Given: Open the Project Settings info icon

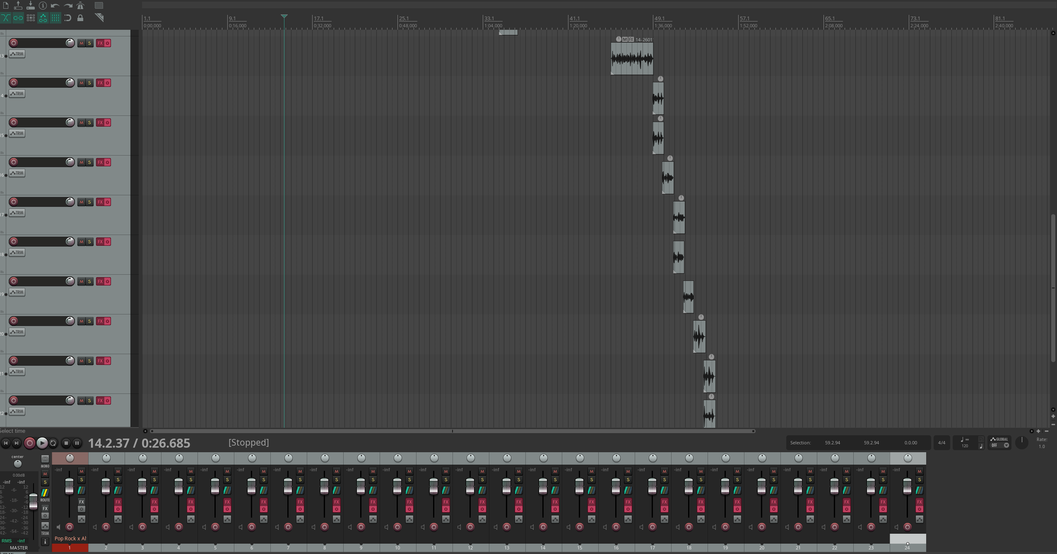Looking at the screenshot, I should [x=43, y=5].
